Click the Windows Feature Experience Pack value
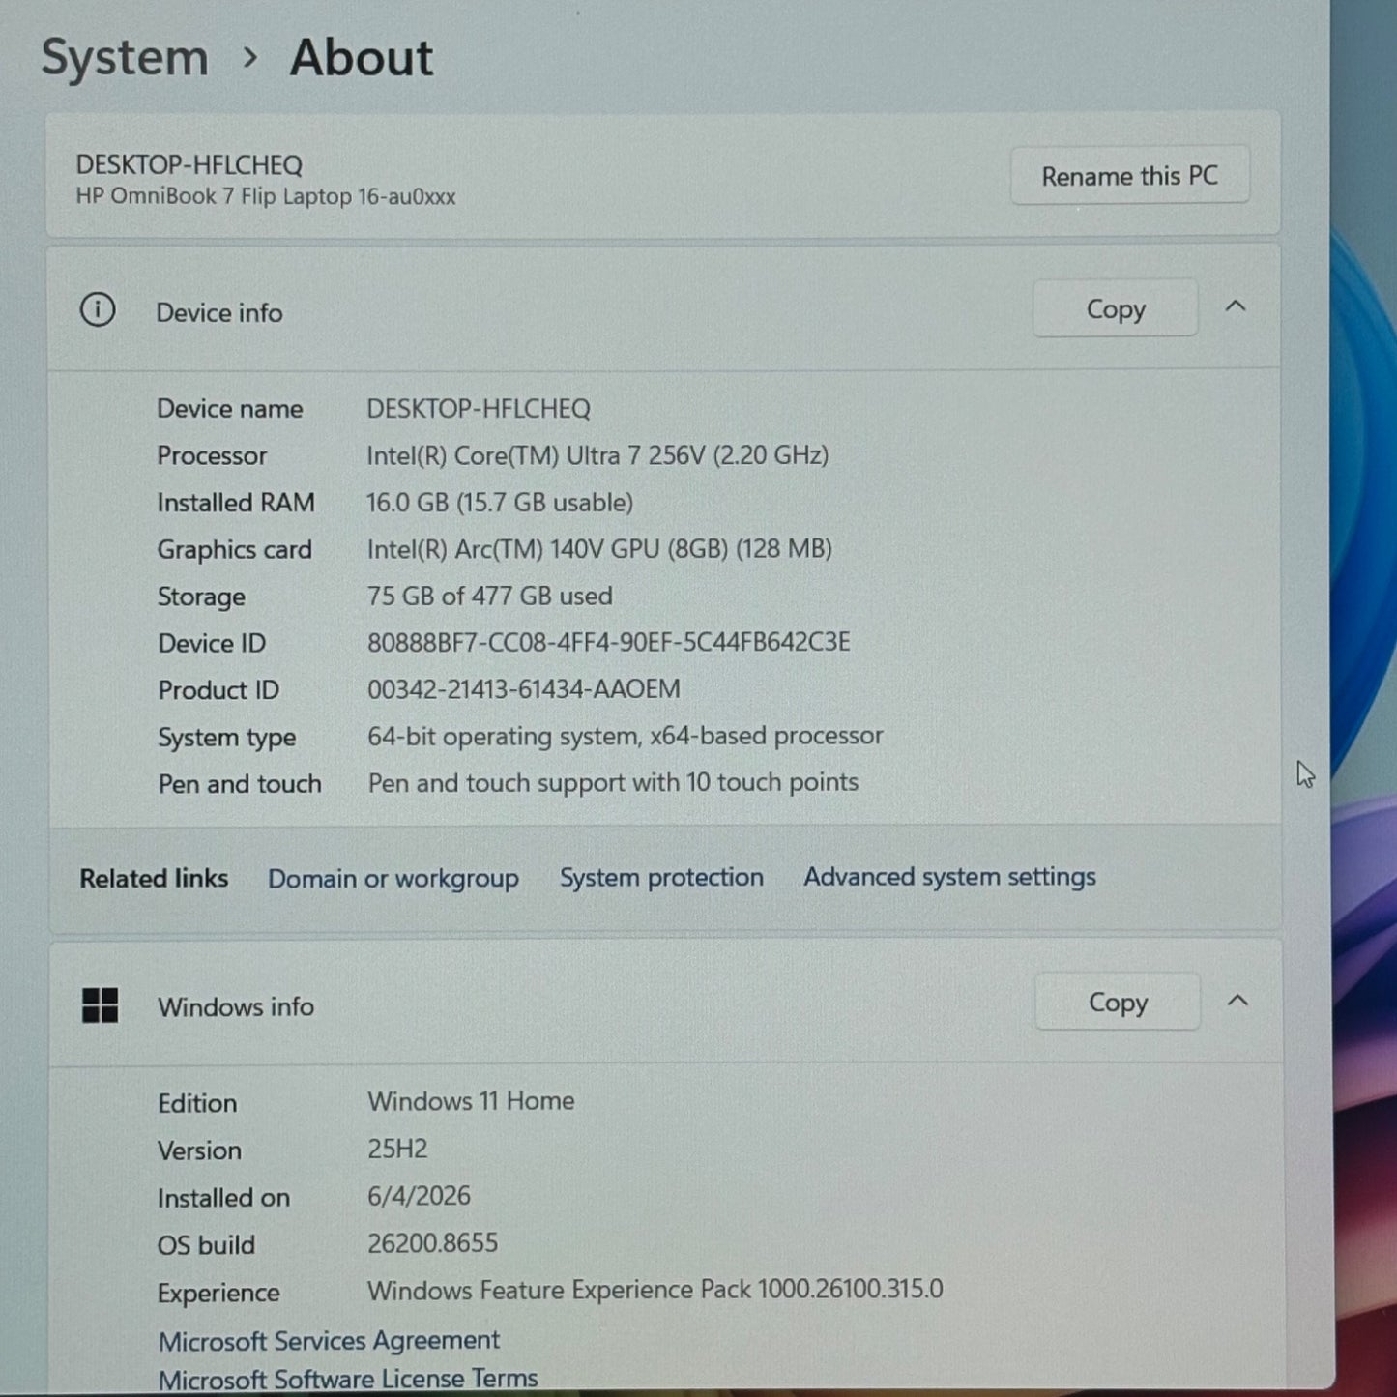This screenshot has height=1397, width=1397. pos(655,1290)
